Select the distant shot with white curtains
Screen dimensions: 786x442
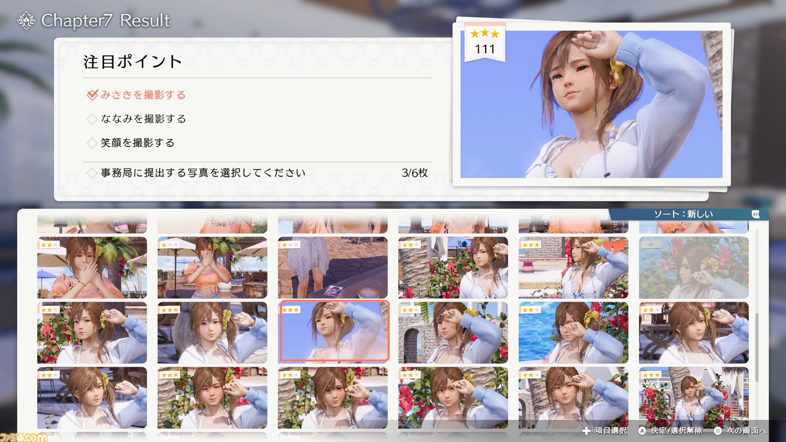[x=694, y=398]
